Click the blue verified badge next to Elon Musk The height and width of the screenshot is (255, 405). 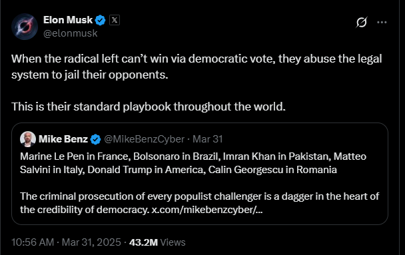[100, 20]
